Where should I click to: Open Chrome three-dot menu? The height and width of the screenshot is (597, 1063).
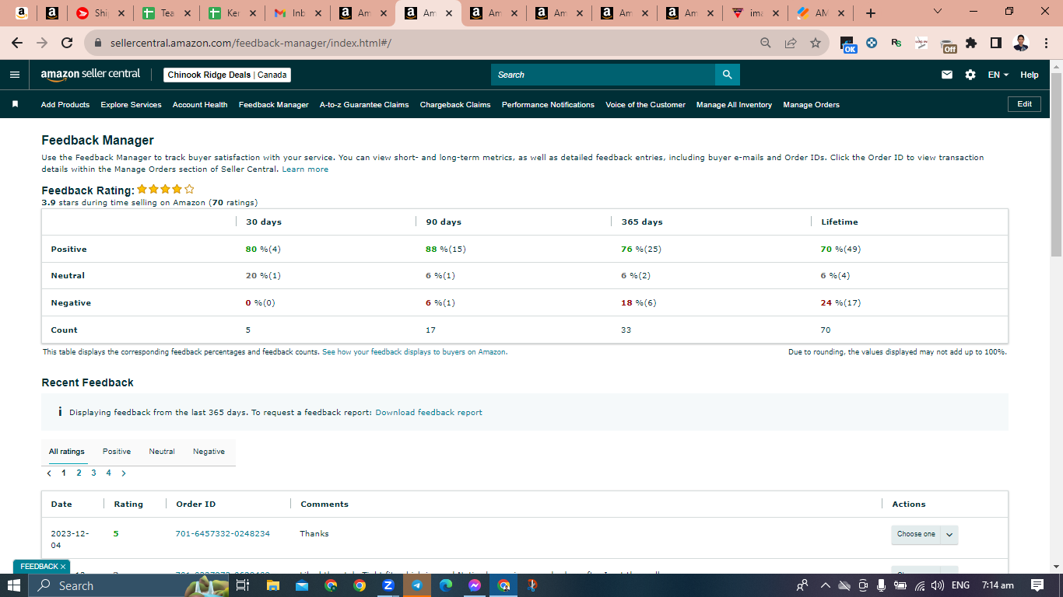coord(1047,43)
